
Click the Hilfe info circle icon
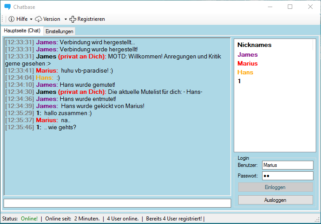[x=12, y=19]
